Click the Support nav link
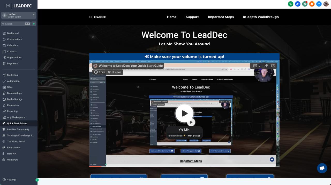Viewport: 331px width, 185px height. (192, 17)
